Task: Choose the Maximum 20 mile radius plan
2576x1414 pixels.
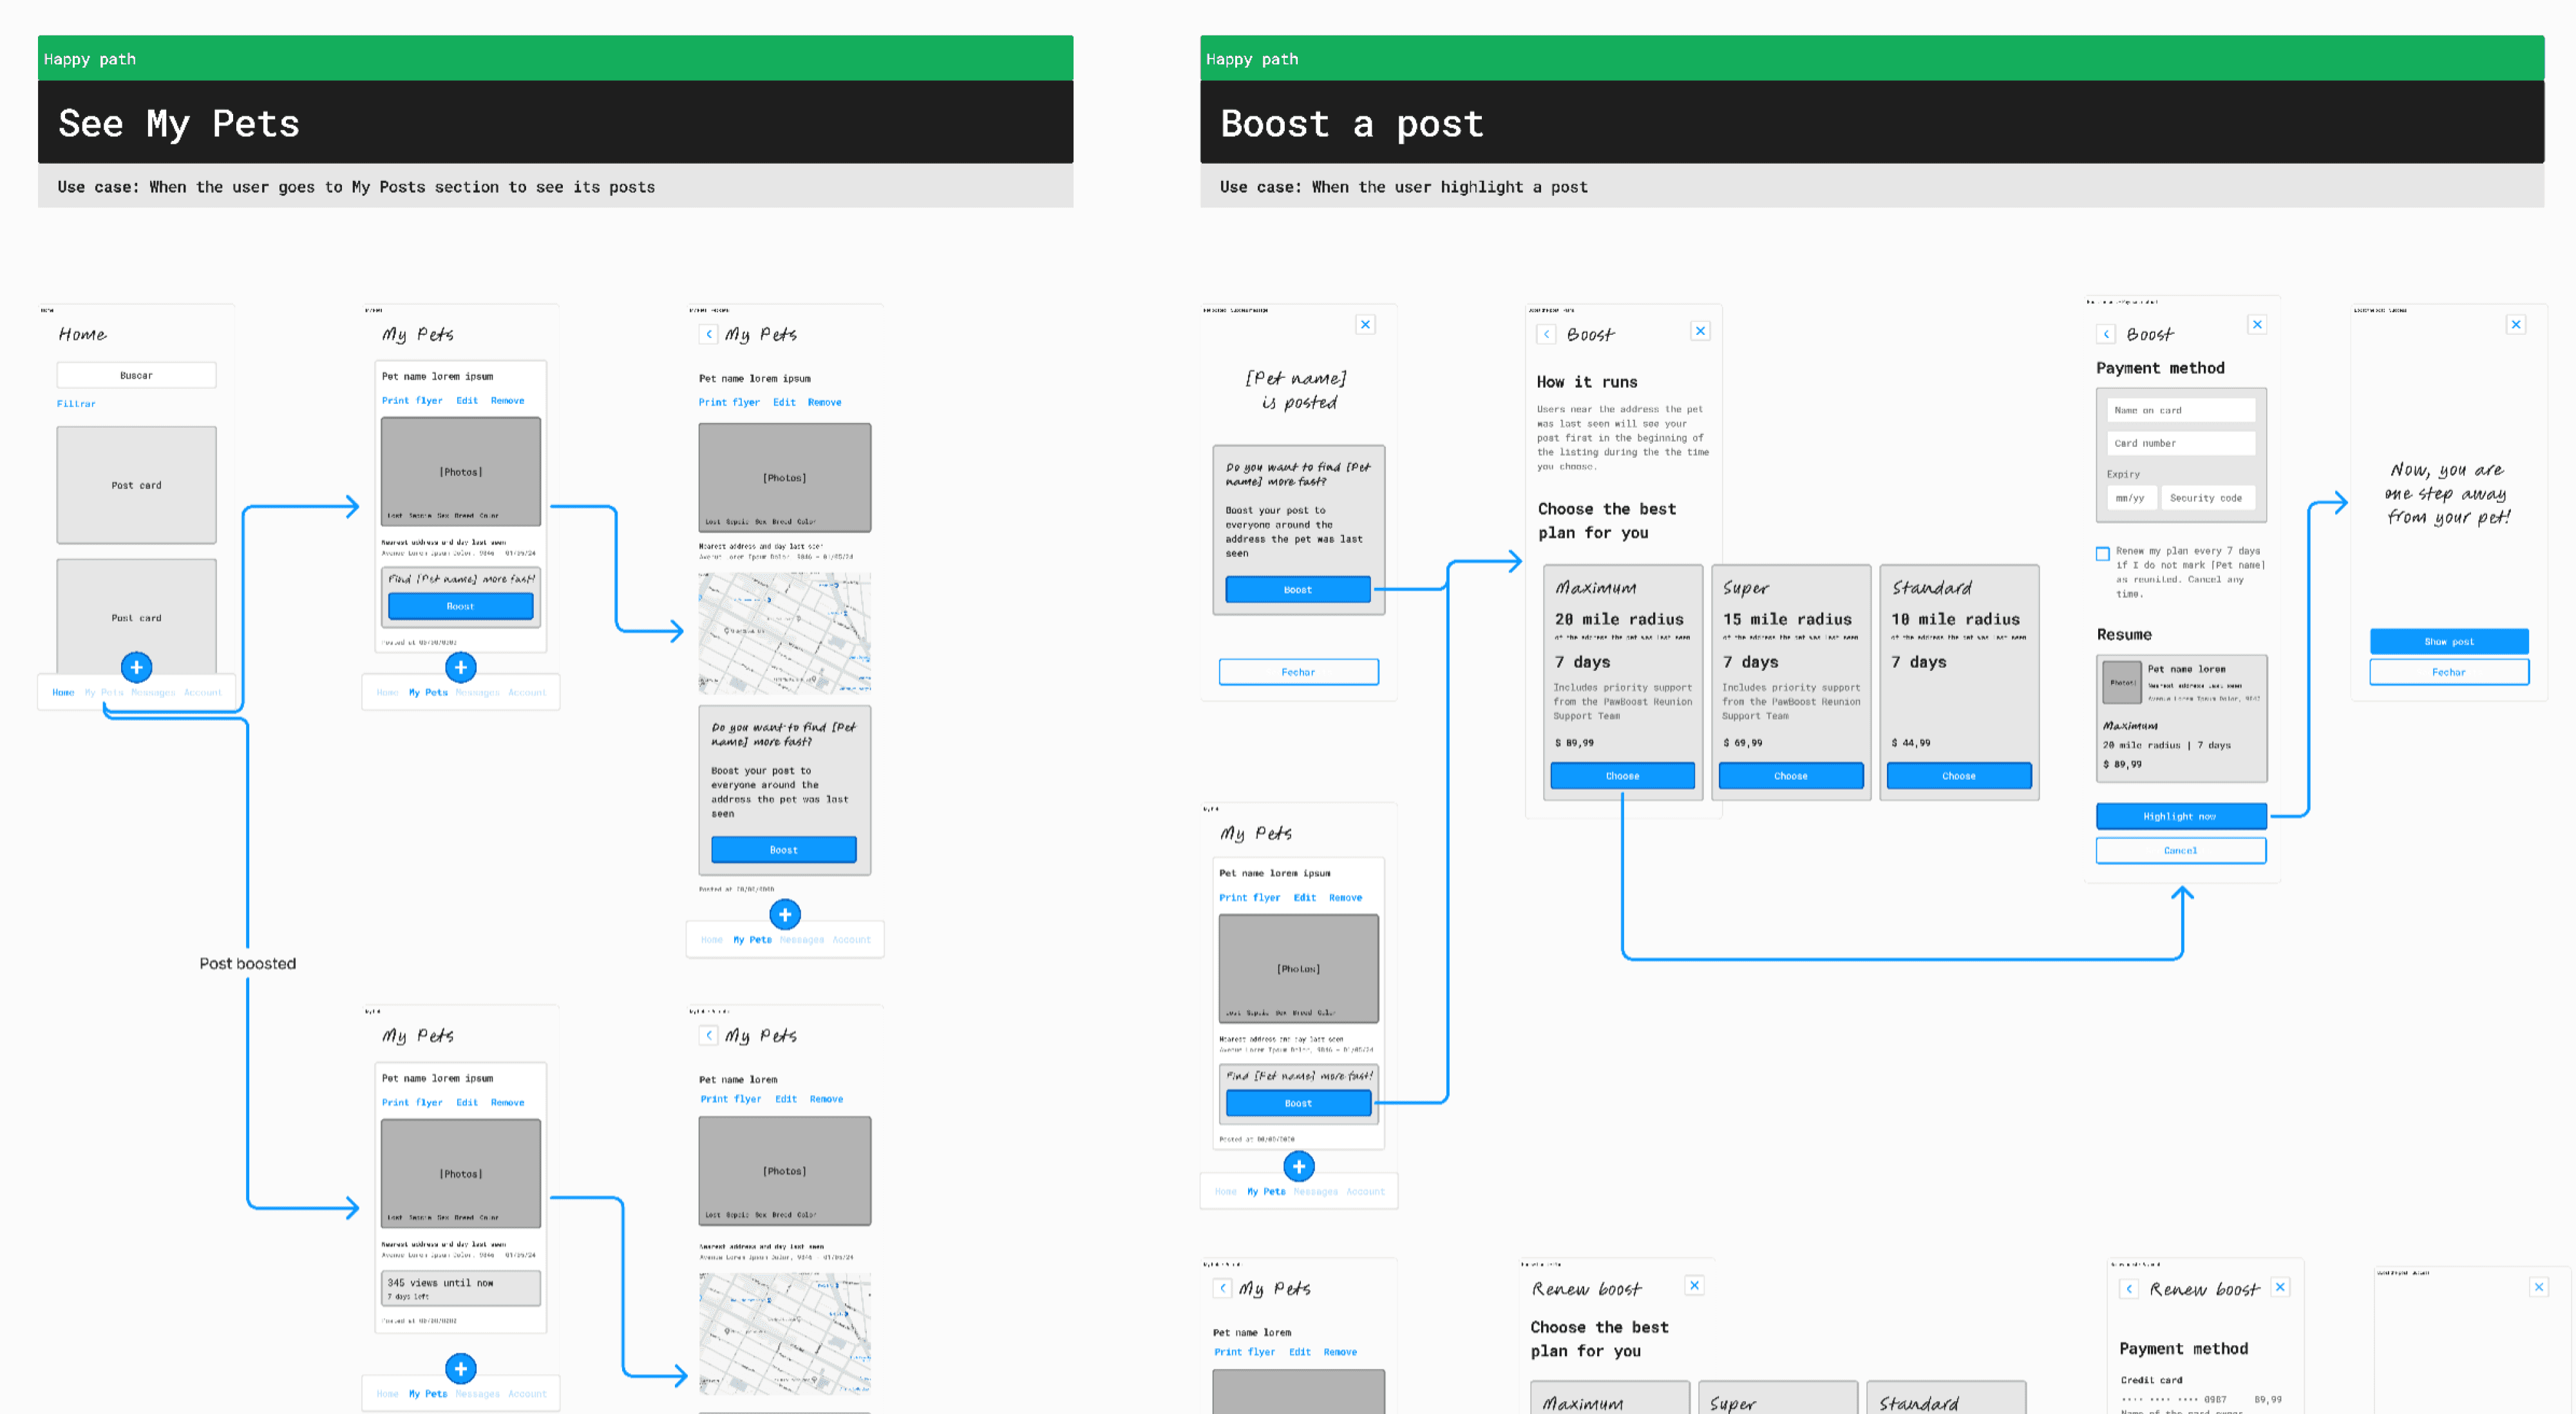Action: [1622, 776]
